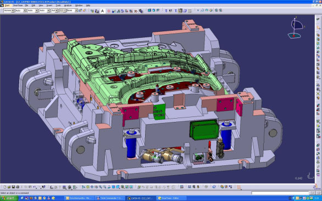
Task: Click the Save diskette icon
Action: 13,187
